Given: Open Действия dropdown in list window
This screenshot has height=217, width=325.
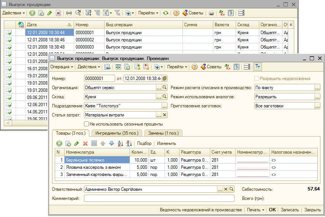Looking at the screenshot, I should pyautogui.click(x=13, y=13).
